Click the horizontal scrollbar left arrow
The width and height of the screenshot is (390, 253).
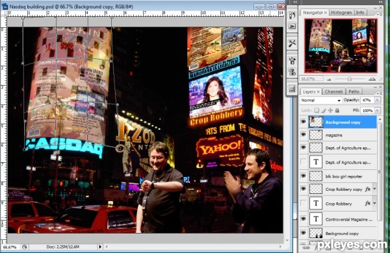tap(107, 247)
